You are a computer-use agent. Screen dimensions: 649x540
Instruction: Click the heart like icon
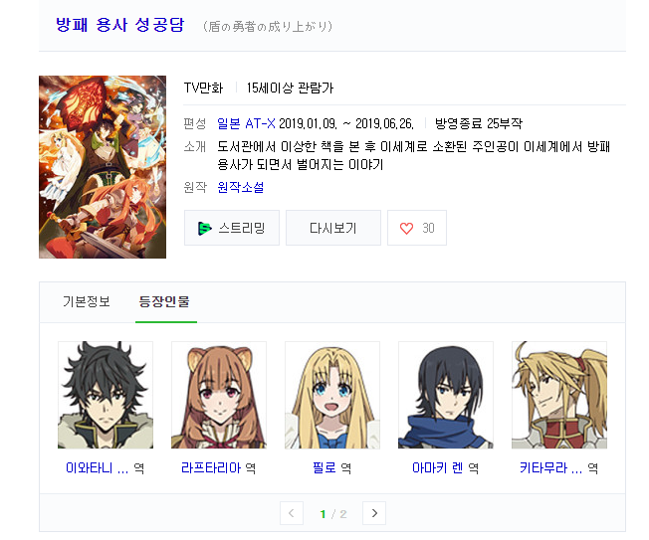point(406,229)
